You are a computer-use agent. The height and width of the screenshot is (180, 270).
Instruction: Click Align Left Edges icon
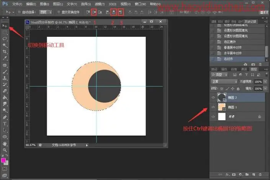108,12
